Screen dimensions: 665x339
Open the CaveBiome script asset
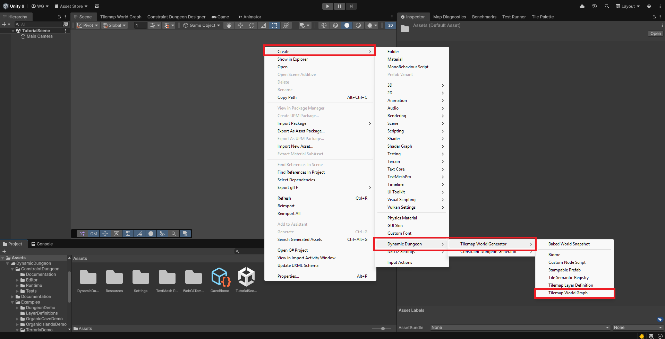[x=220, y=280]
